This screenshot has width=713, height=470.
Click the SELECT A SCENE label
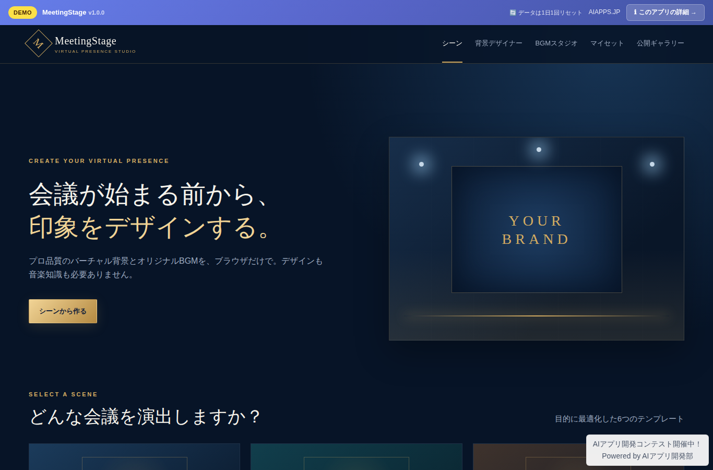(63, 394)
